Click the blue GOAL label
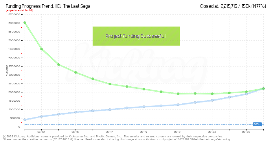 (x=257, y=124)
